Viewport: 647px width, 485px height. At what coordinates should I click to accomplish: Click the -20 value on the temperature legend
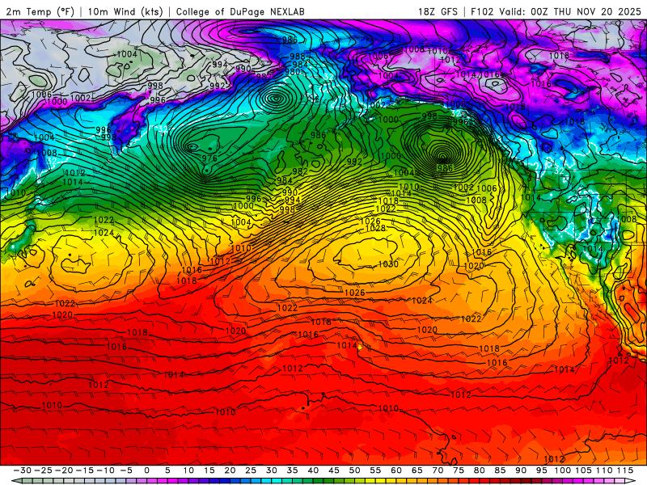point(64,470)
